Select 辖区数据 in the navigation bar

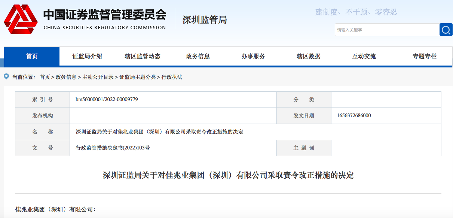tap(309, 57)
